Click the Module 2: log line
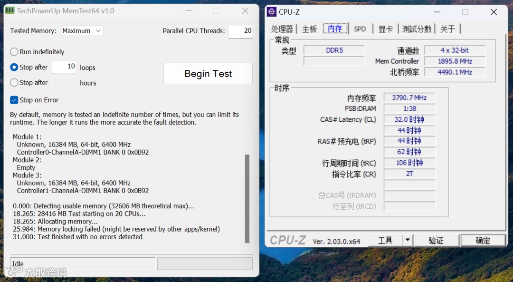Screen dimensions: 513x282 pos(27,160)
